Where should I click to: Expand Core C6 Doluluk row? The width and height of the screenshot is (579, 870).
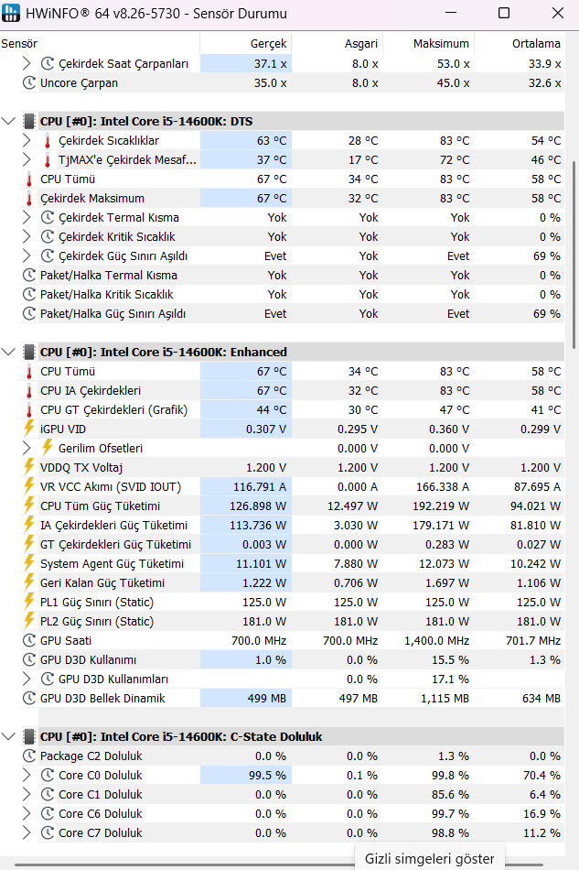click(x=27, y=814)
